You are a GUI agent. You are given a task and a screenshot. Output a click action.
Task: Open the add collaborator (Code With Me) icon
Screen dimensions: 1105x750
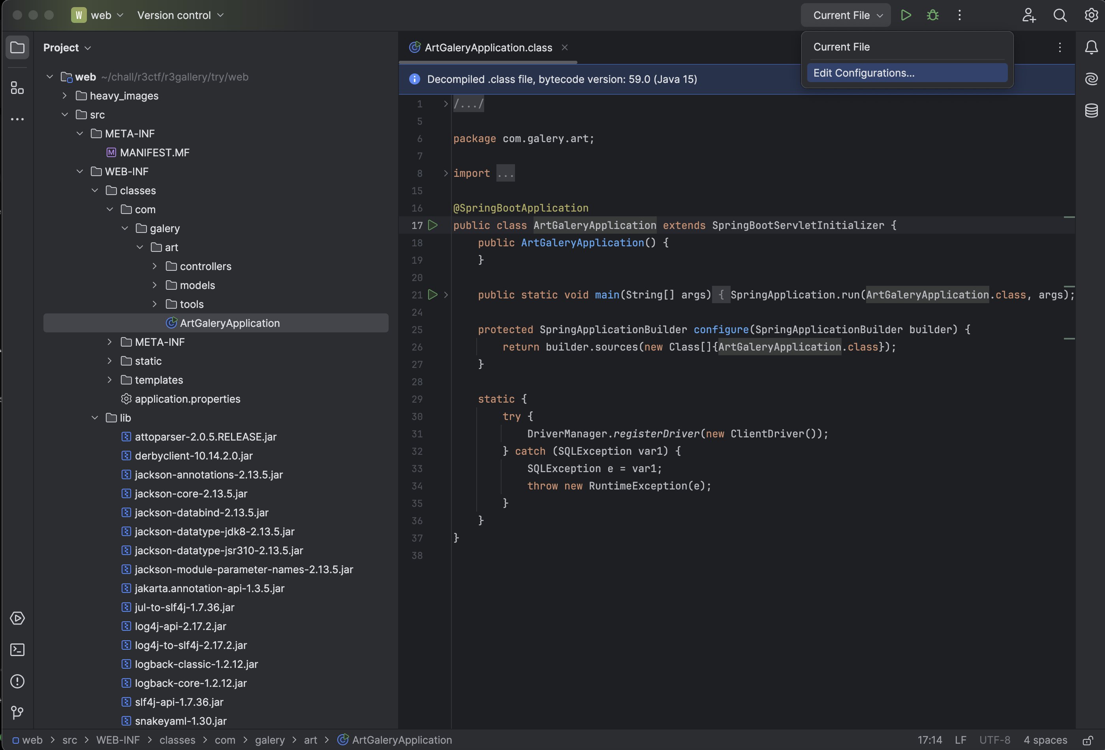click(x=1028, y=15)
